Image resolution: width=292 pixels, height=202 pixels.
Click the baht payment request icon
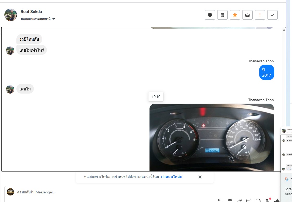click(x=268, y=200)
